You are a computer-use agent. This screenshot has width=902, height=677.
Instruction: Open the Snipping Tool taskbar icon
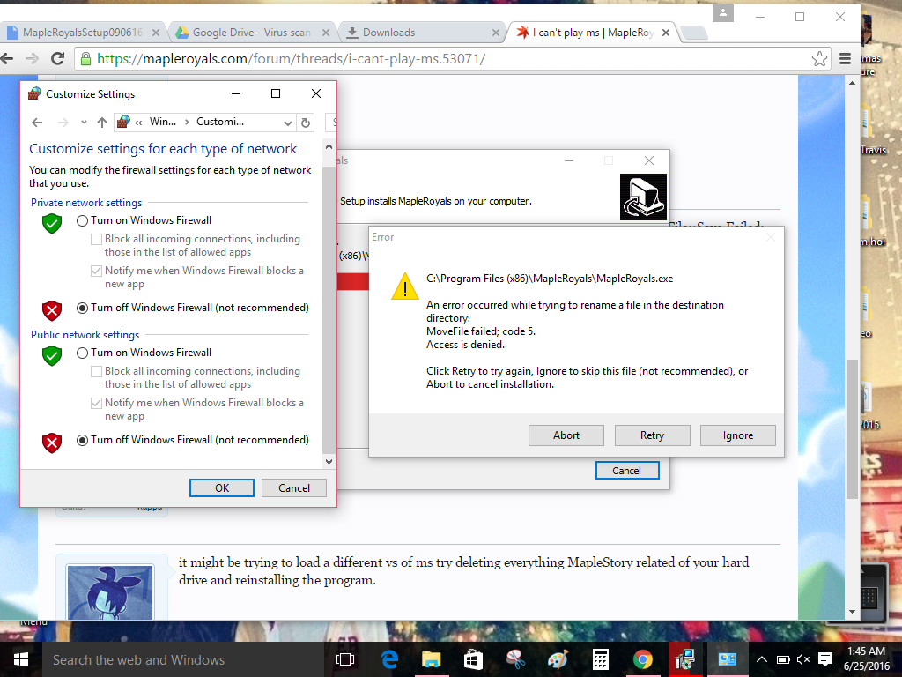tap(516, 659)
